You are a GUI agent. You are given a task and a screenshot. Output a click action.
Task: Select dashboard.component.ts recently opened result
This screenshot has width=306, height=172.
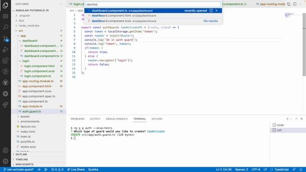click(153, 11)
